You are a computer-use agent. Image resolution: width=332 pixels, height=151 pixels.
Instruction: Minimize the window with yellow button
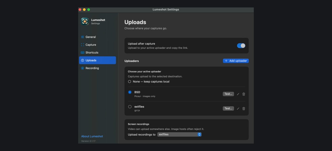tap(84, 10)
